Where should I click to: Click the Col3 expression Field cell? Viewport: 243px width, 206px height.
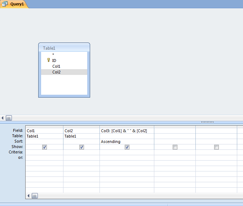click(127, 131)
